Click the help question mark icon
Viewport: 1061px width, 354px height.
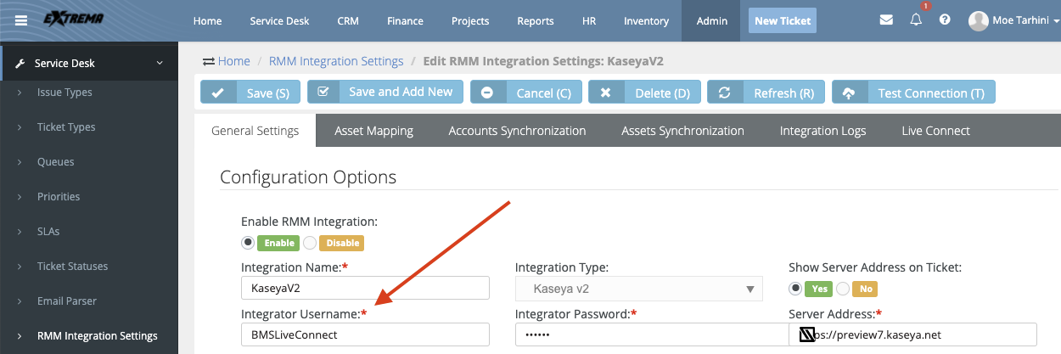(945, 20)
